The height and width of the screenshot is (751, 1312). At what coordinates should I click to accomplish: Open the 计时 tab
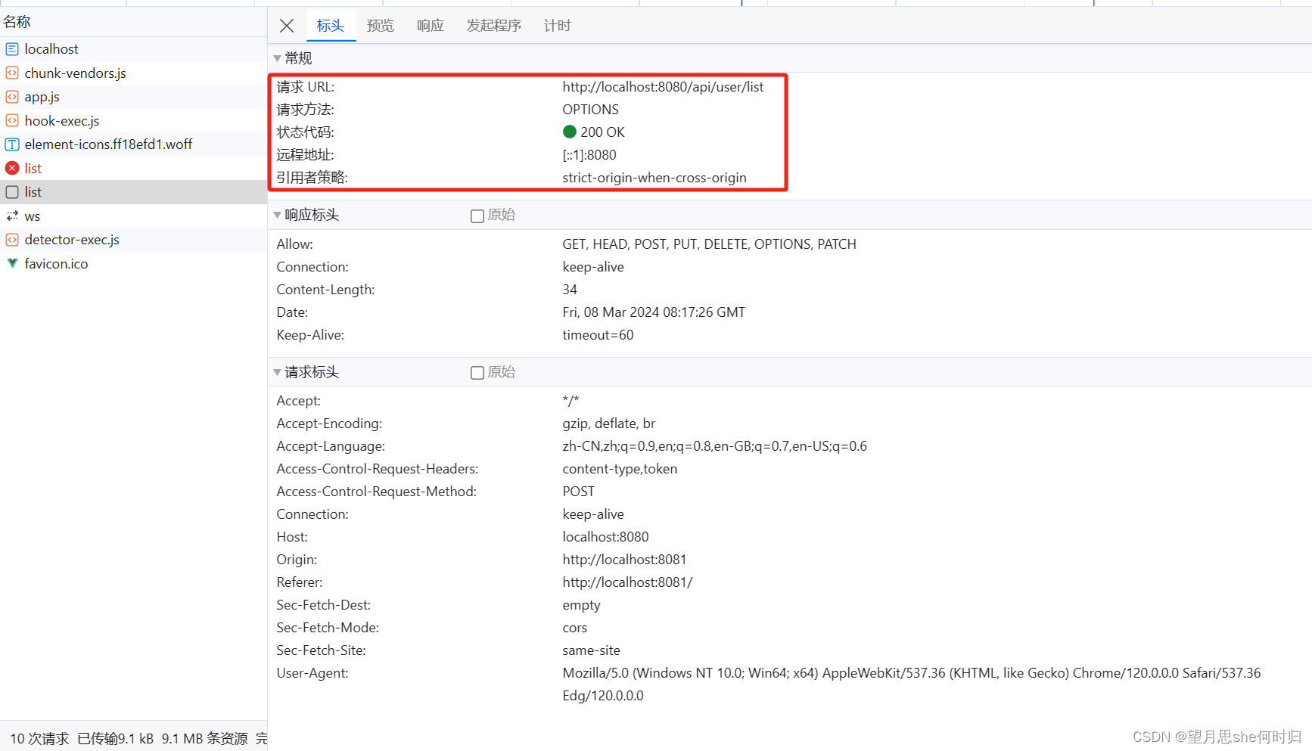pyautogui.click(x=558, y=26)
